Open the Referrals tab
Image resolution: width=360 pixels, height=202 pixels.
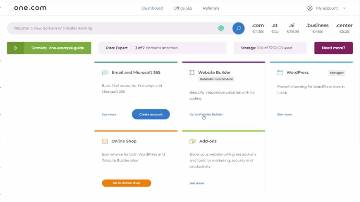point(211,8)
